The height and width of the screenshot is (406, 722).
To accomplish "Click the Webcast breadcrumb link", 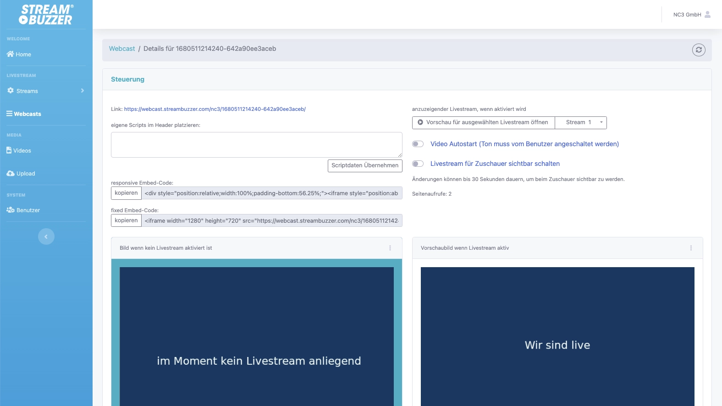I will (122, 49).
